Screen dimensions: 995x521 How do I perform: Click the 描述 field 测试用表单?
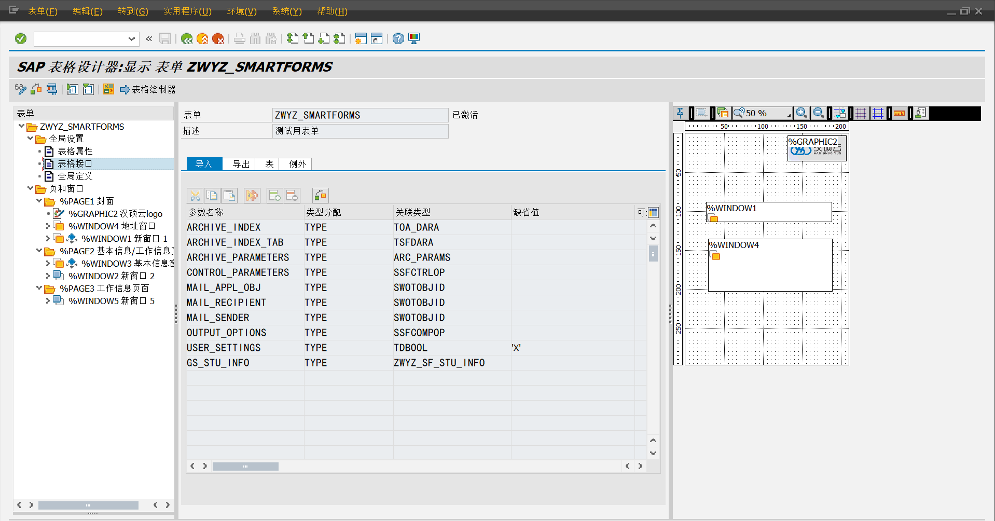[360, 131]
